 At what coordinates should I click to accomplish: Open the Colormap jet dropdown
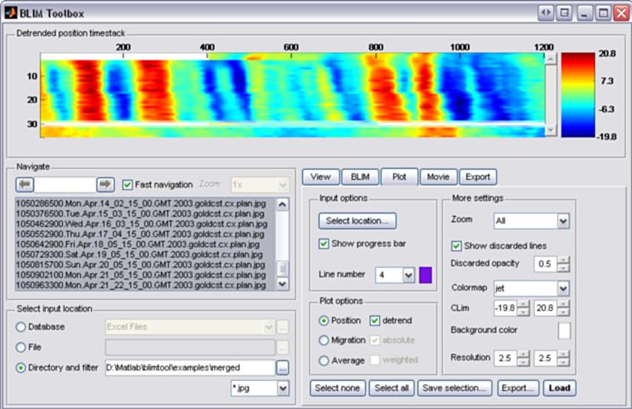coord(563,288)
